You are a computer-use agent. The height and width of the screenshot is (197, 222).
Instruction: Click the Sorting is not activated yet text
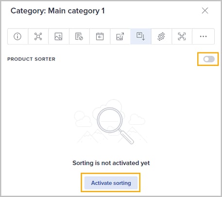111,163
